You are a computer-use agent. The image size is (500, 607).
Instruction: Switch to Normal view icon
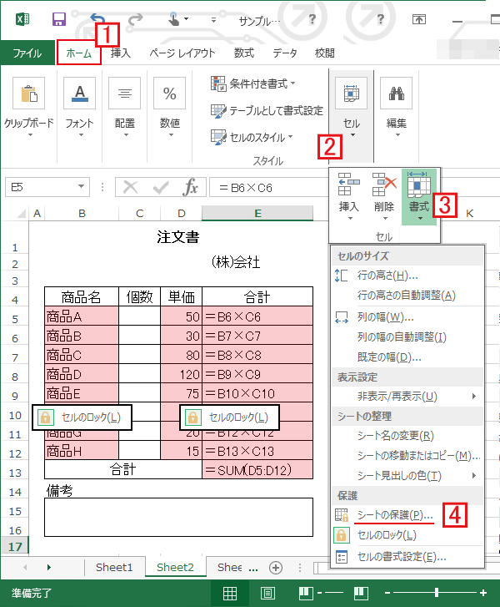230,593
